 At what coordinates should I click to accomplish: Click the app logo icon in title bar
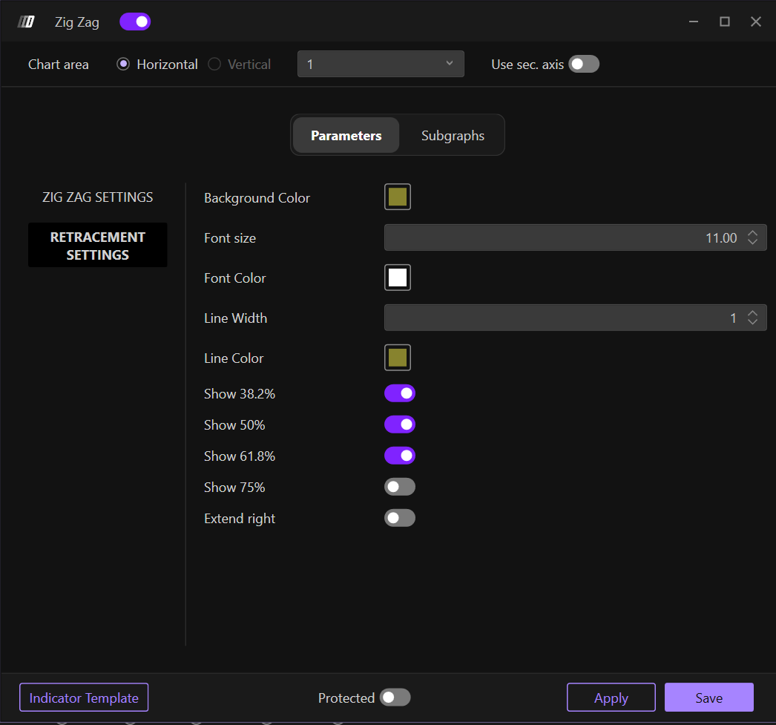point(26,22)
